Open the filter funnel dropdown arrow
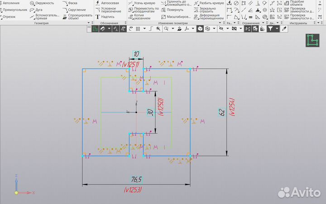 277,28
